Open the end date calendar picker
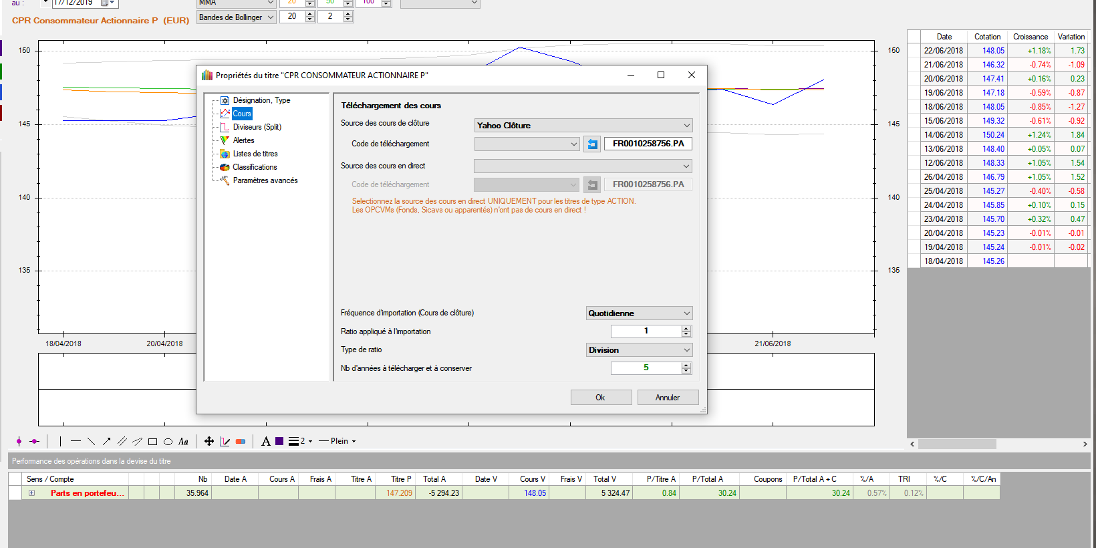Viewport: 1096px width, 548px height. click(x=106, y=3)
